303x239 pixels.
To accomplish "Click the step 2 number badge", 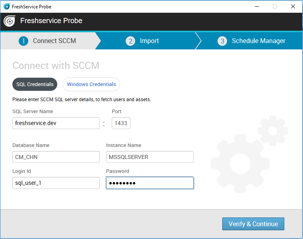I will (x=130, y=41).
